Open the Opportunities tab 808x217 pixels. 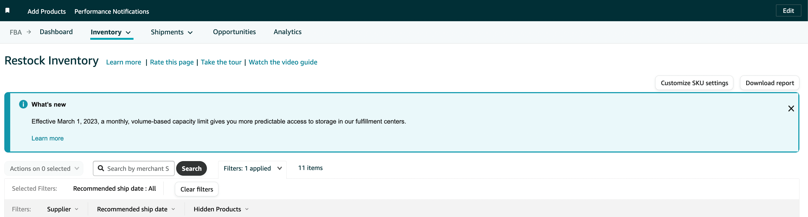[x=234, y=32]
